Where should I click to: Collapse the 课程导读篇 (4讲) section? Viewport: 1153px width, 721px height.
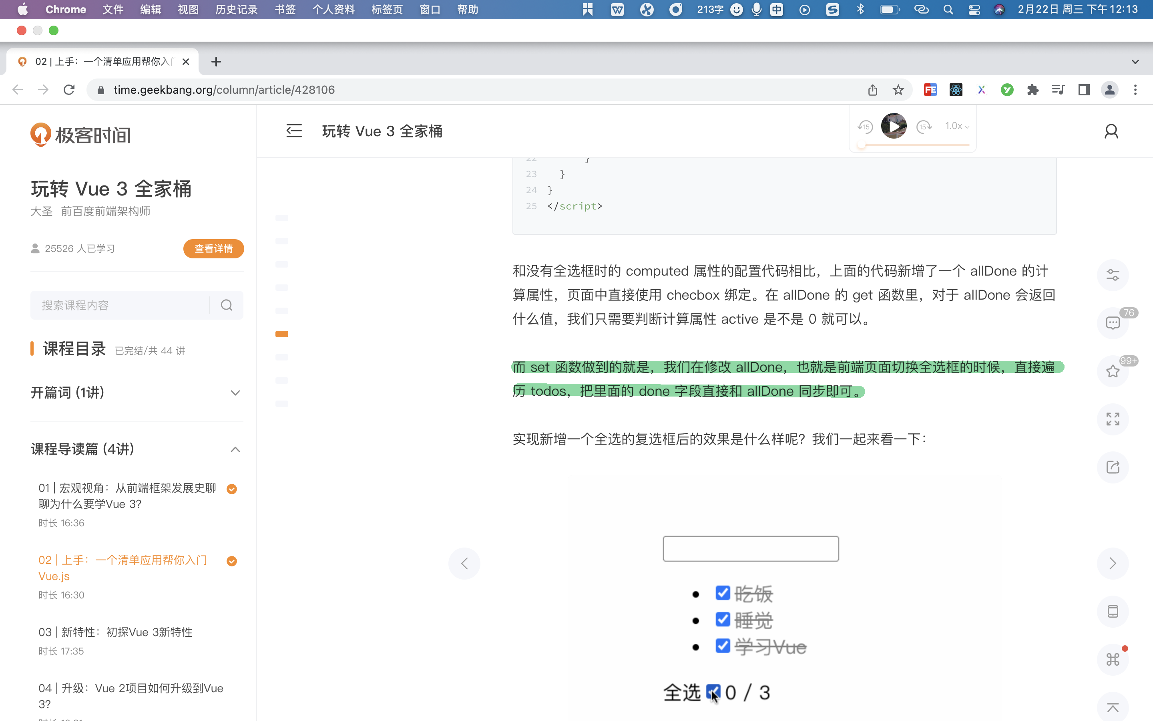(x=235, y=449)
